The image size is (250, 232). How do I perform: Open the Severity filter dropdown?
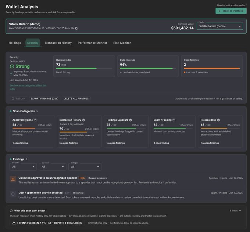(23, 167)
